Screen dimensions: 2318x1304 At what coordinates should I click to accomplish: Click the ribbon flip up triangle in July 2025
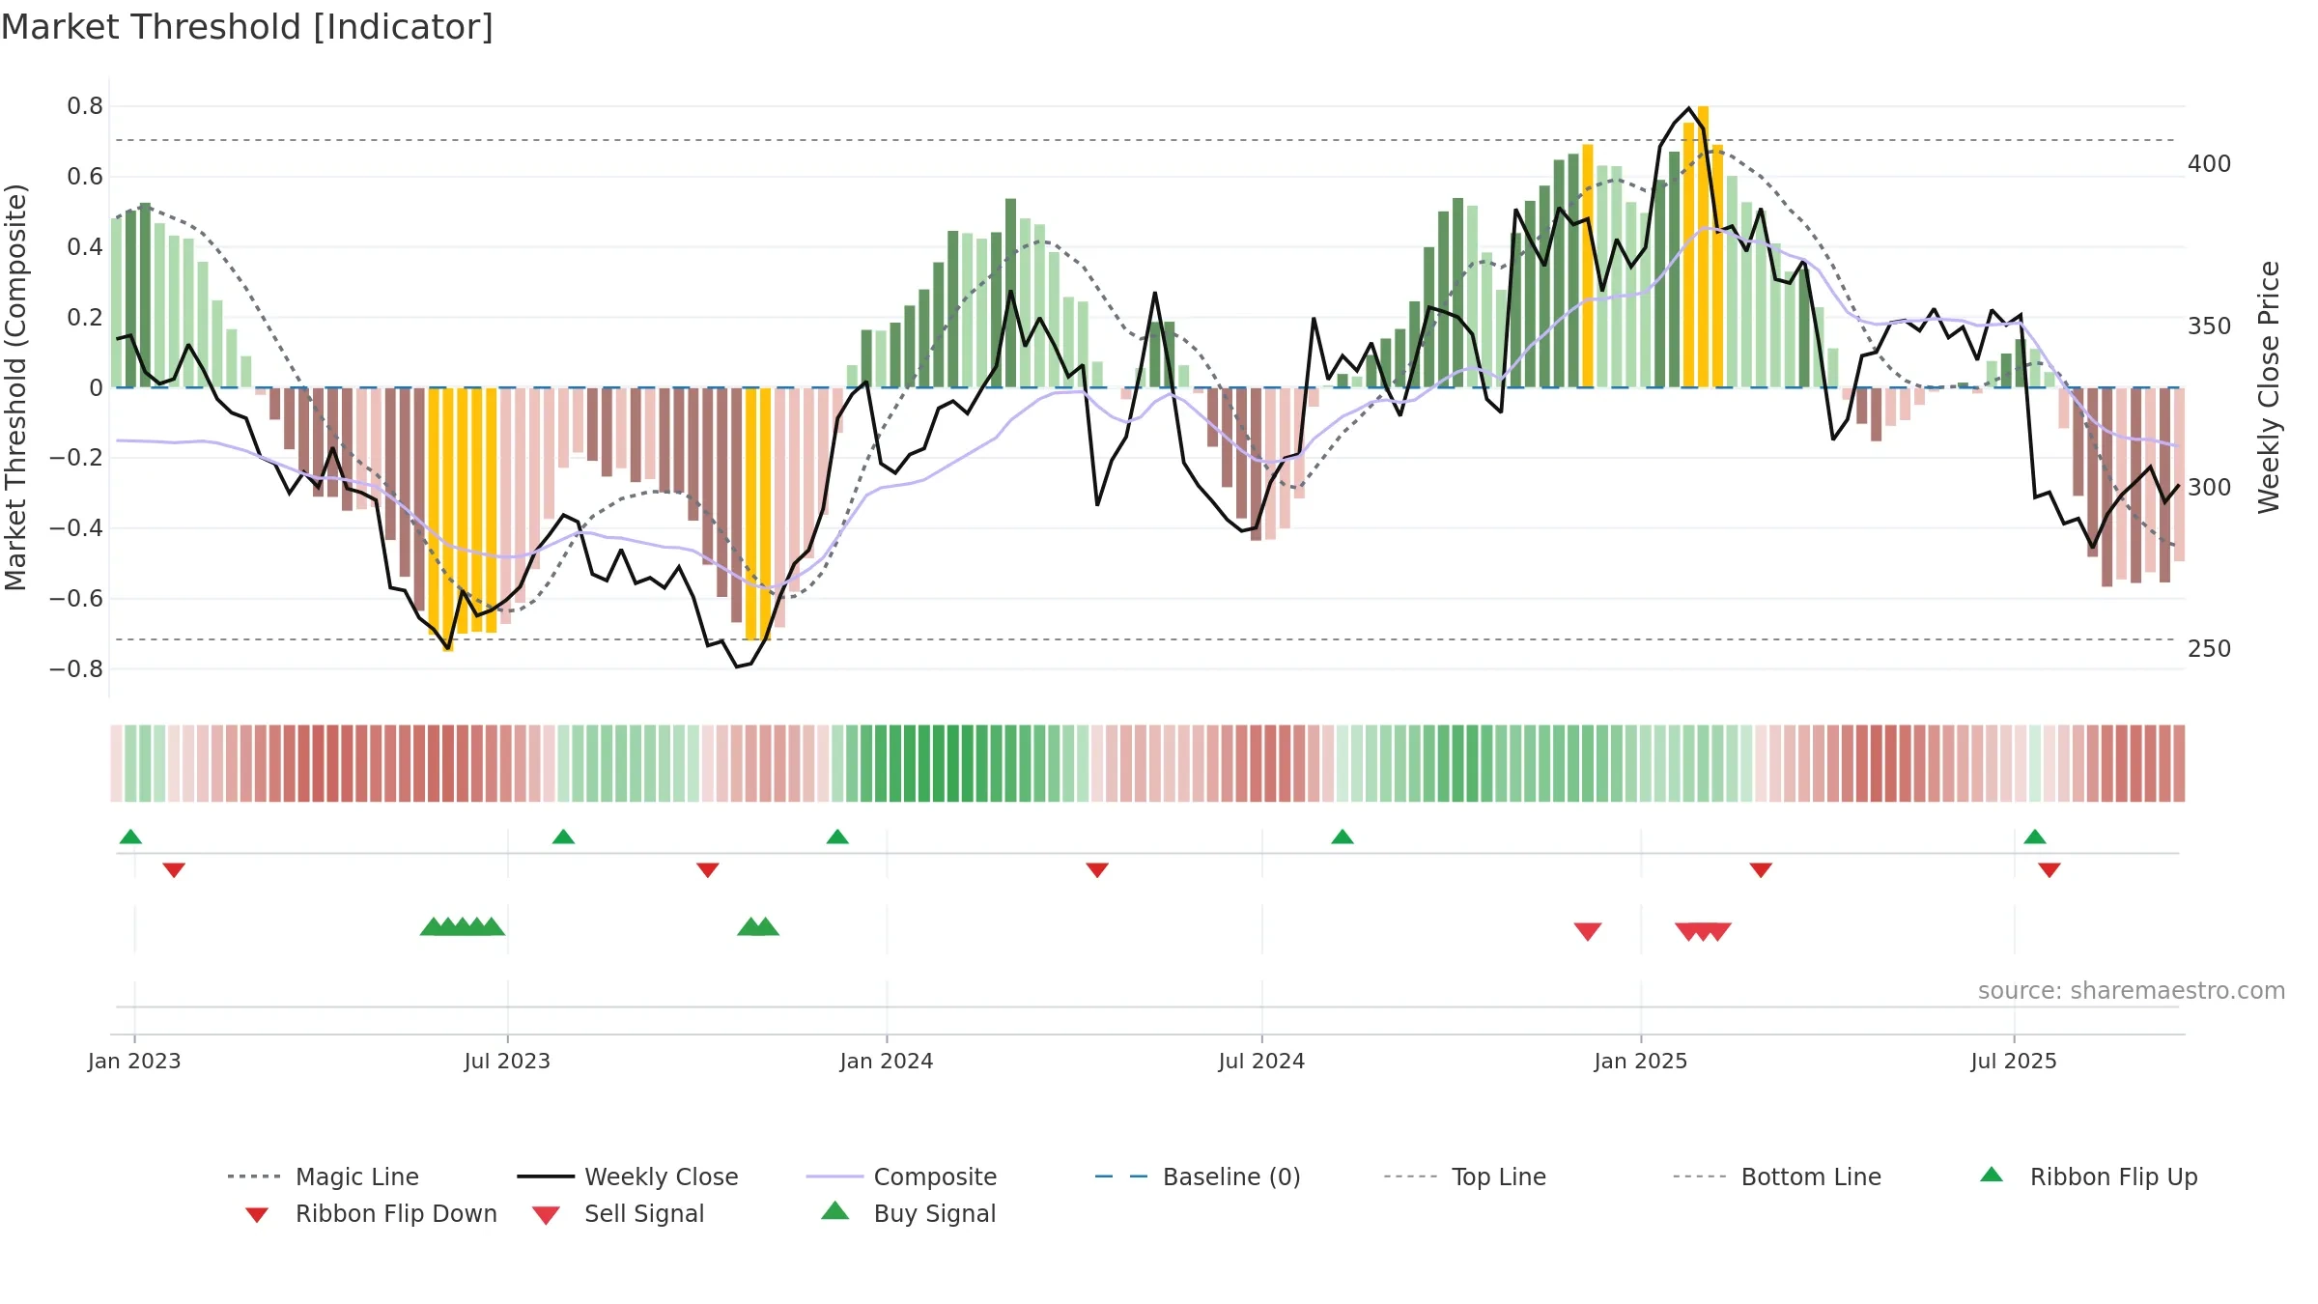click(2035, 836)
